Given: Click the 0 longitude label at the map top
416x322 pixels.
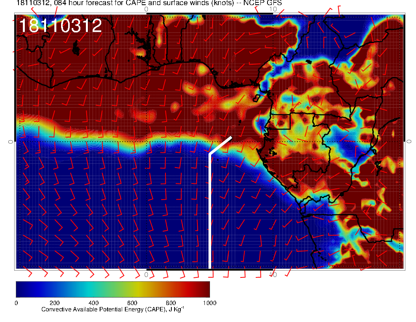Looking at the screenshot, I should point(146,9).
